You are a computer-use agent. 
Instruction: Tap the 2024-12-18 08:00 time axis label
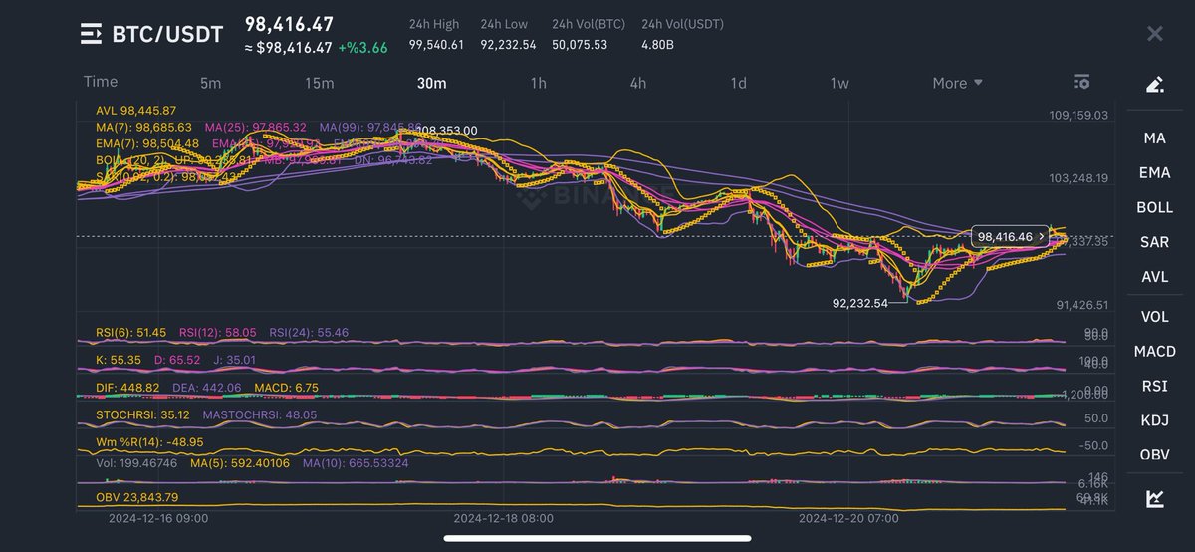(x=503, y=518)
